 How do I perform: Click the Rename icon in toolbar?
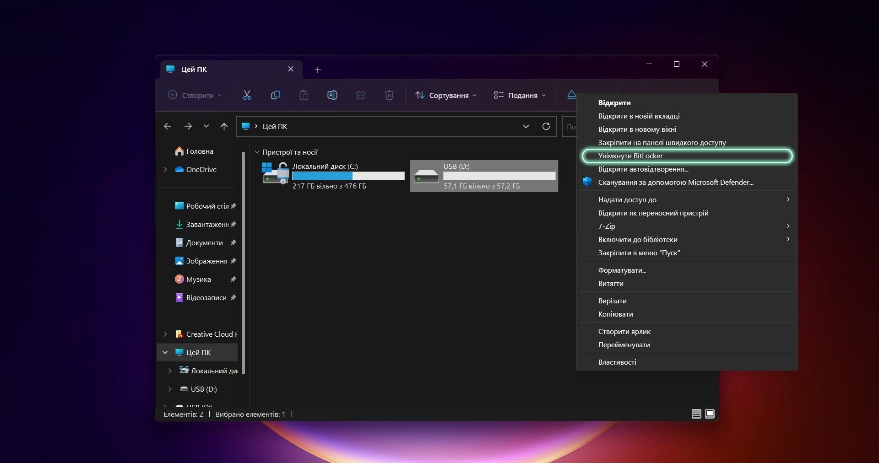point(332,95)
